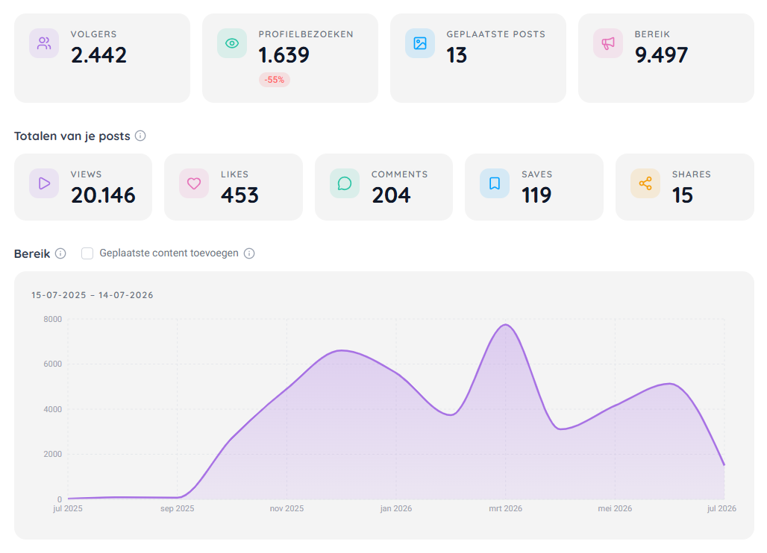The height and width of the screenshot is (553, 767).
Task: Click the Geplaatste content toevoegen label
Action: [169, 253]
